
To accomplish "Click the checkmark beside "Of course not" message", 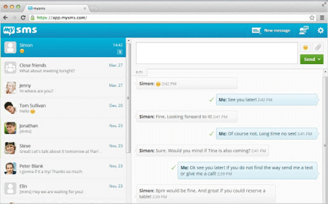I will 212,133.
